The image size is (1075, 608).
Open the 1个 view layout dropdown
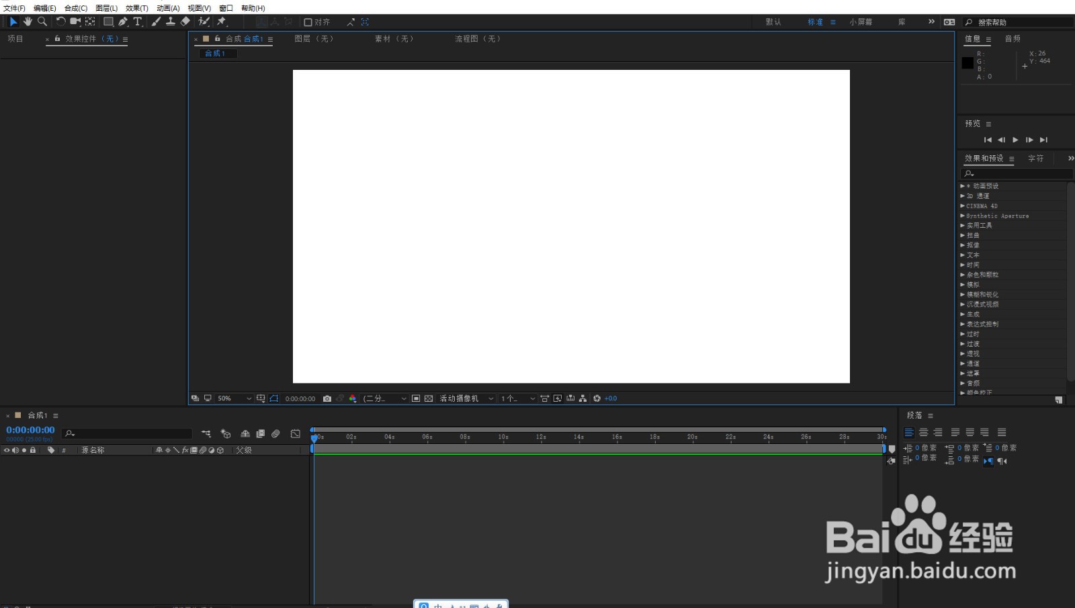tap(517, 398)
